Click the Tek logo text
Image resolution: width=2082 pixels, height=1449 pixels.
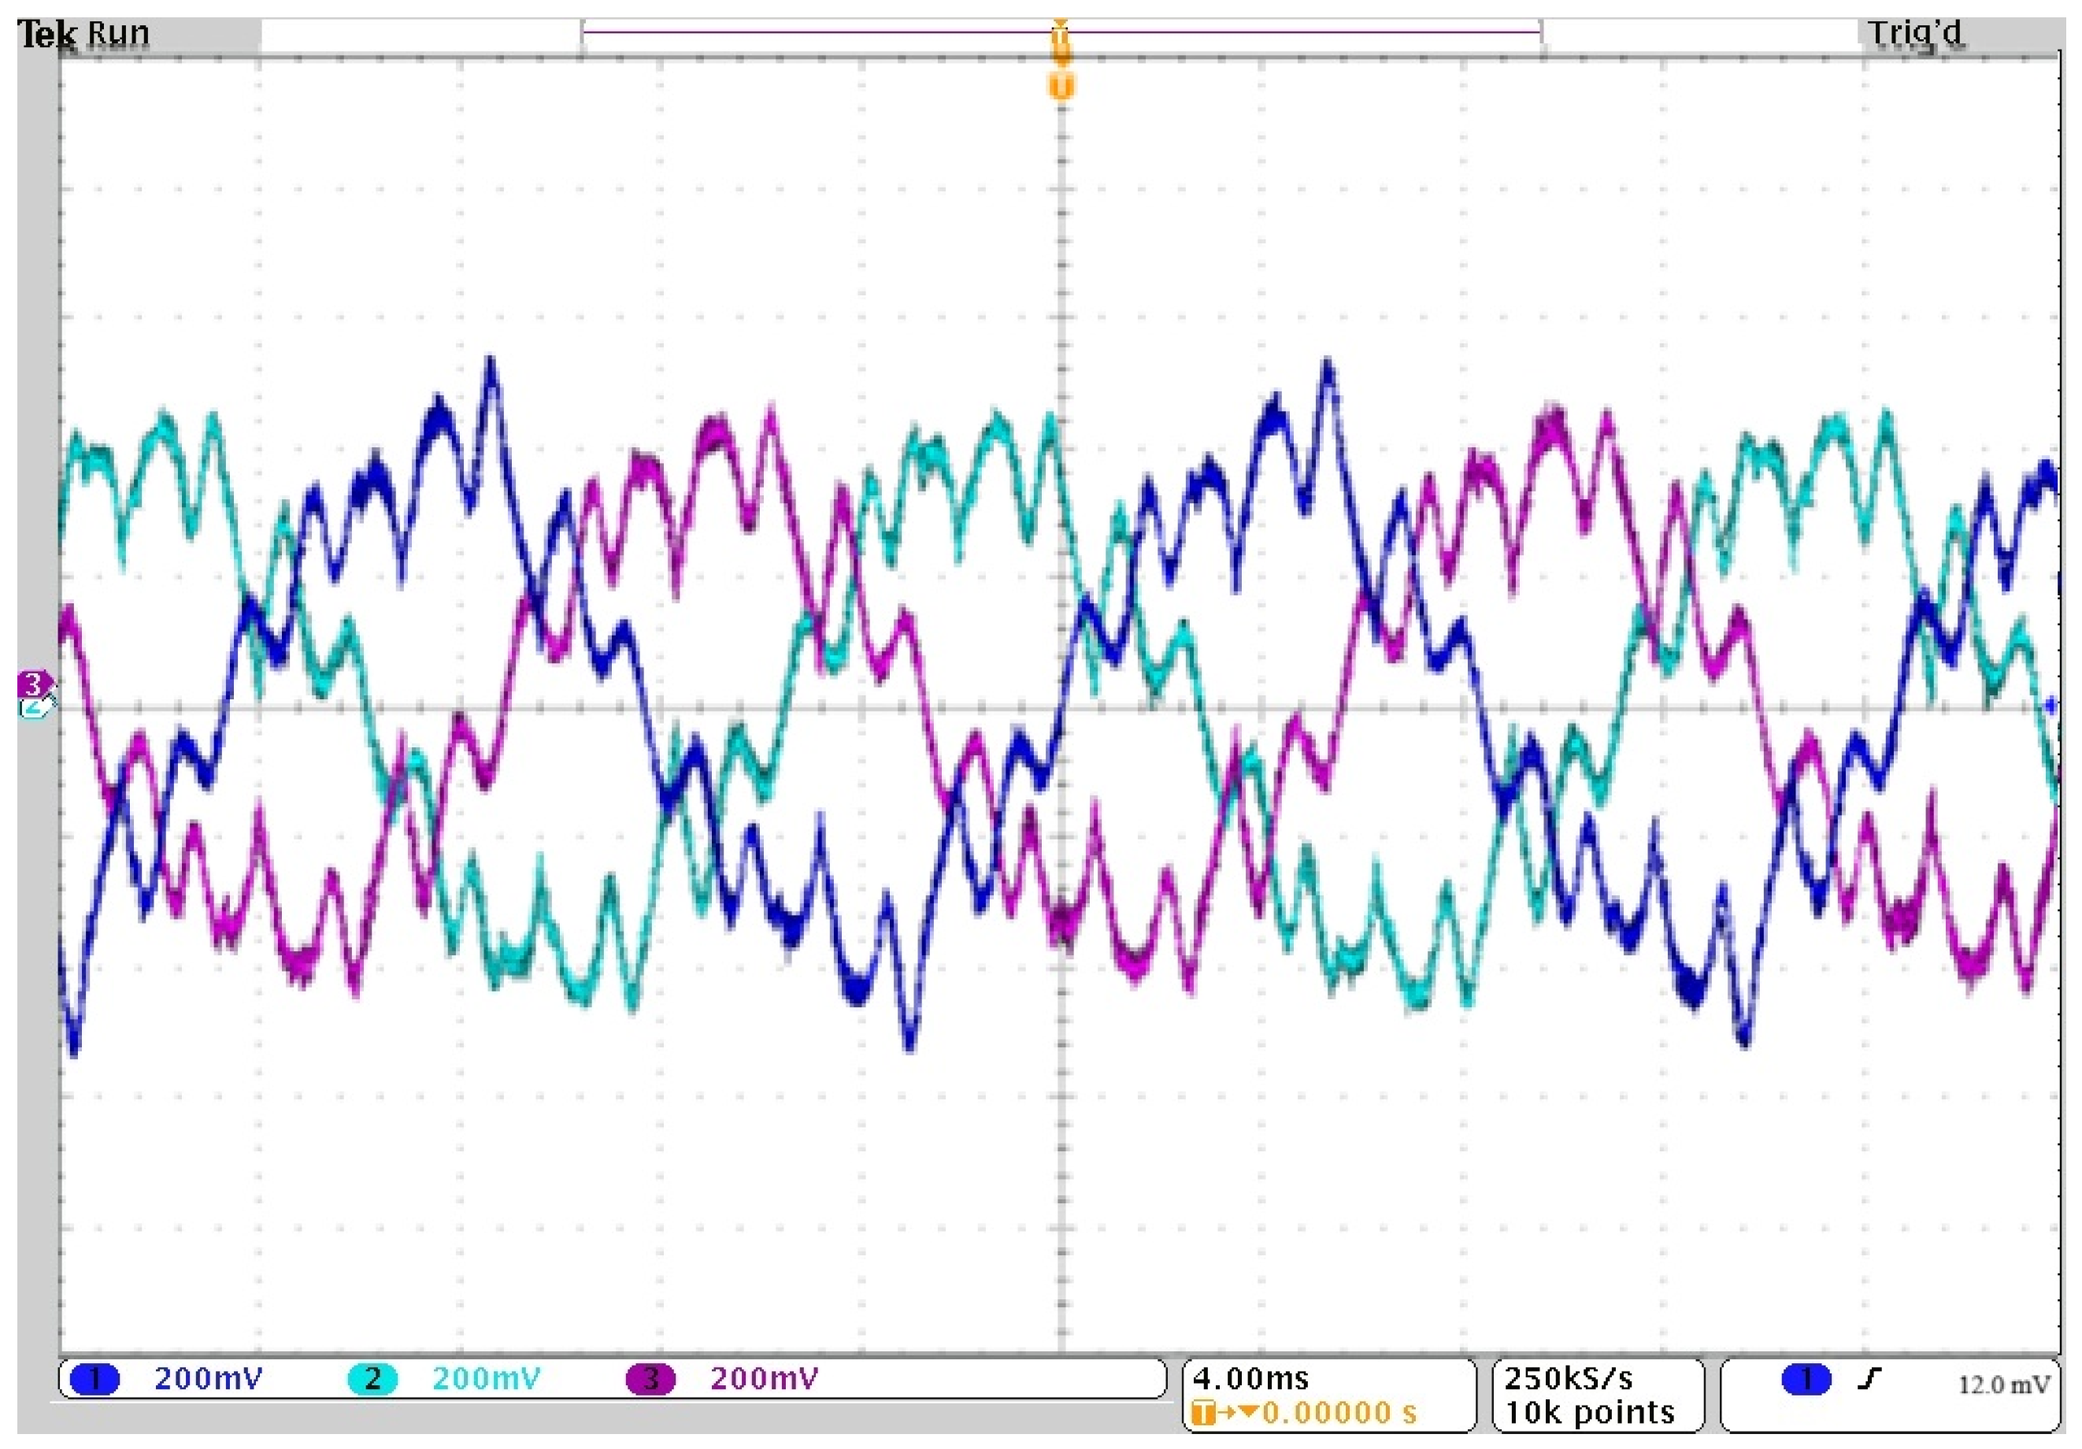[x=46, y=35]
